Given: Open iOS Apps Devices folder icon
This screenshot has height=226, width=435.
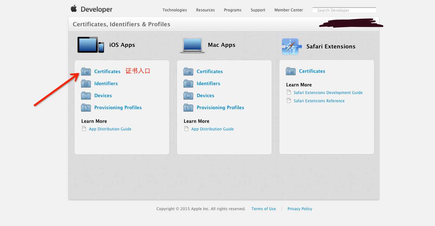Looking at the screenshot, I should [86, 96].
